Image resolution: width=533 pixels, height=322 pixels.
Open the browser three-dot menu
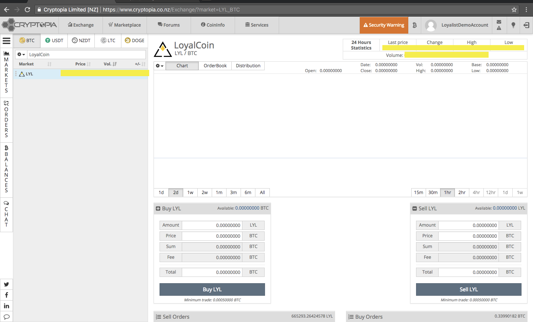[x=526, y=10]
